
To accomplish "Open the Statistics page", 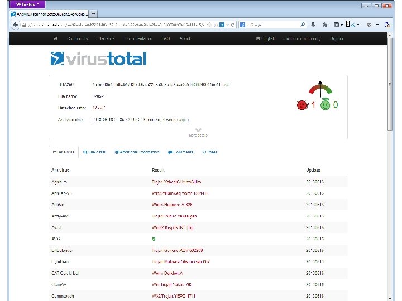I will point(106,38).
